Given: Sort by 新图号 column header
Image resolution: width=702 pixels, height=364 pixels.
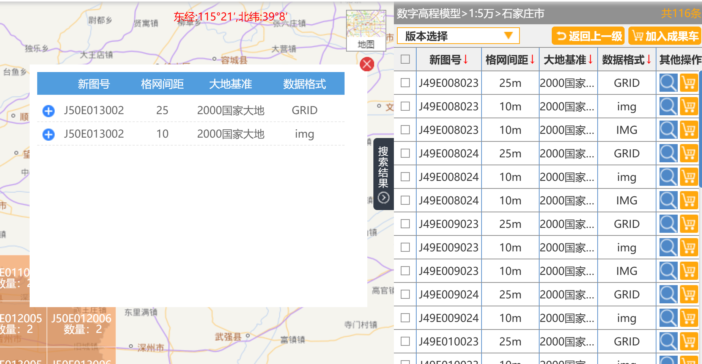Looking at the screenshot, I should (449, 60).
